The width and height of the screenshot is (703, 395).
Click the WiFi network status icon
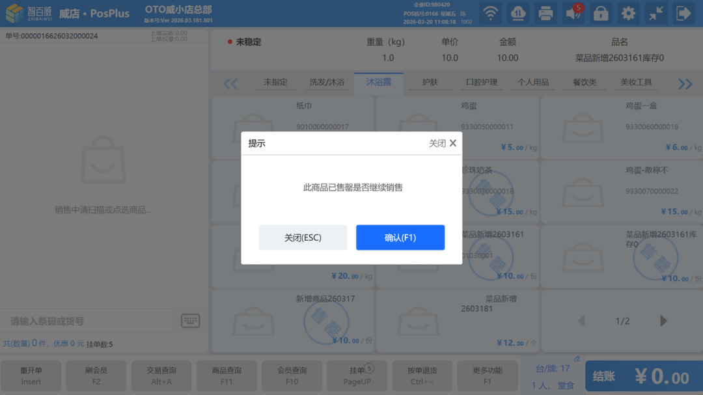tap(491, 14)
